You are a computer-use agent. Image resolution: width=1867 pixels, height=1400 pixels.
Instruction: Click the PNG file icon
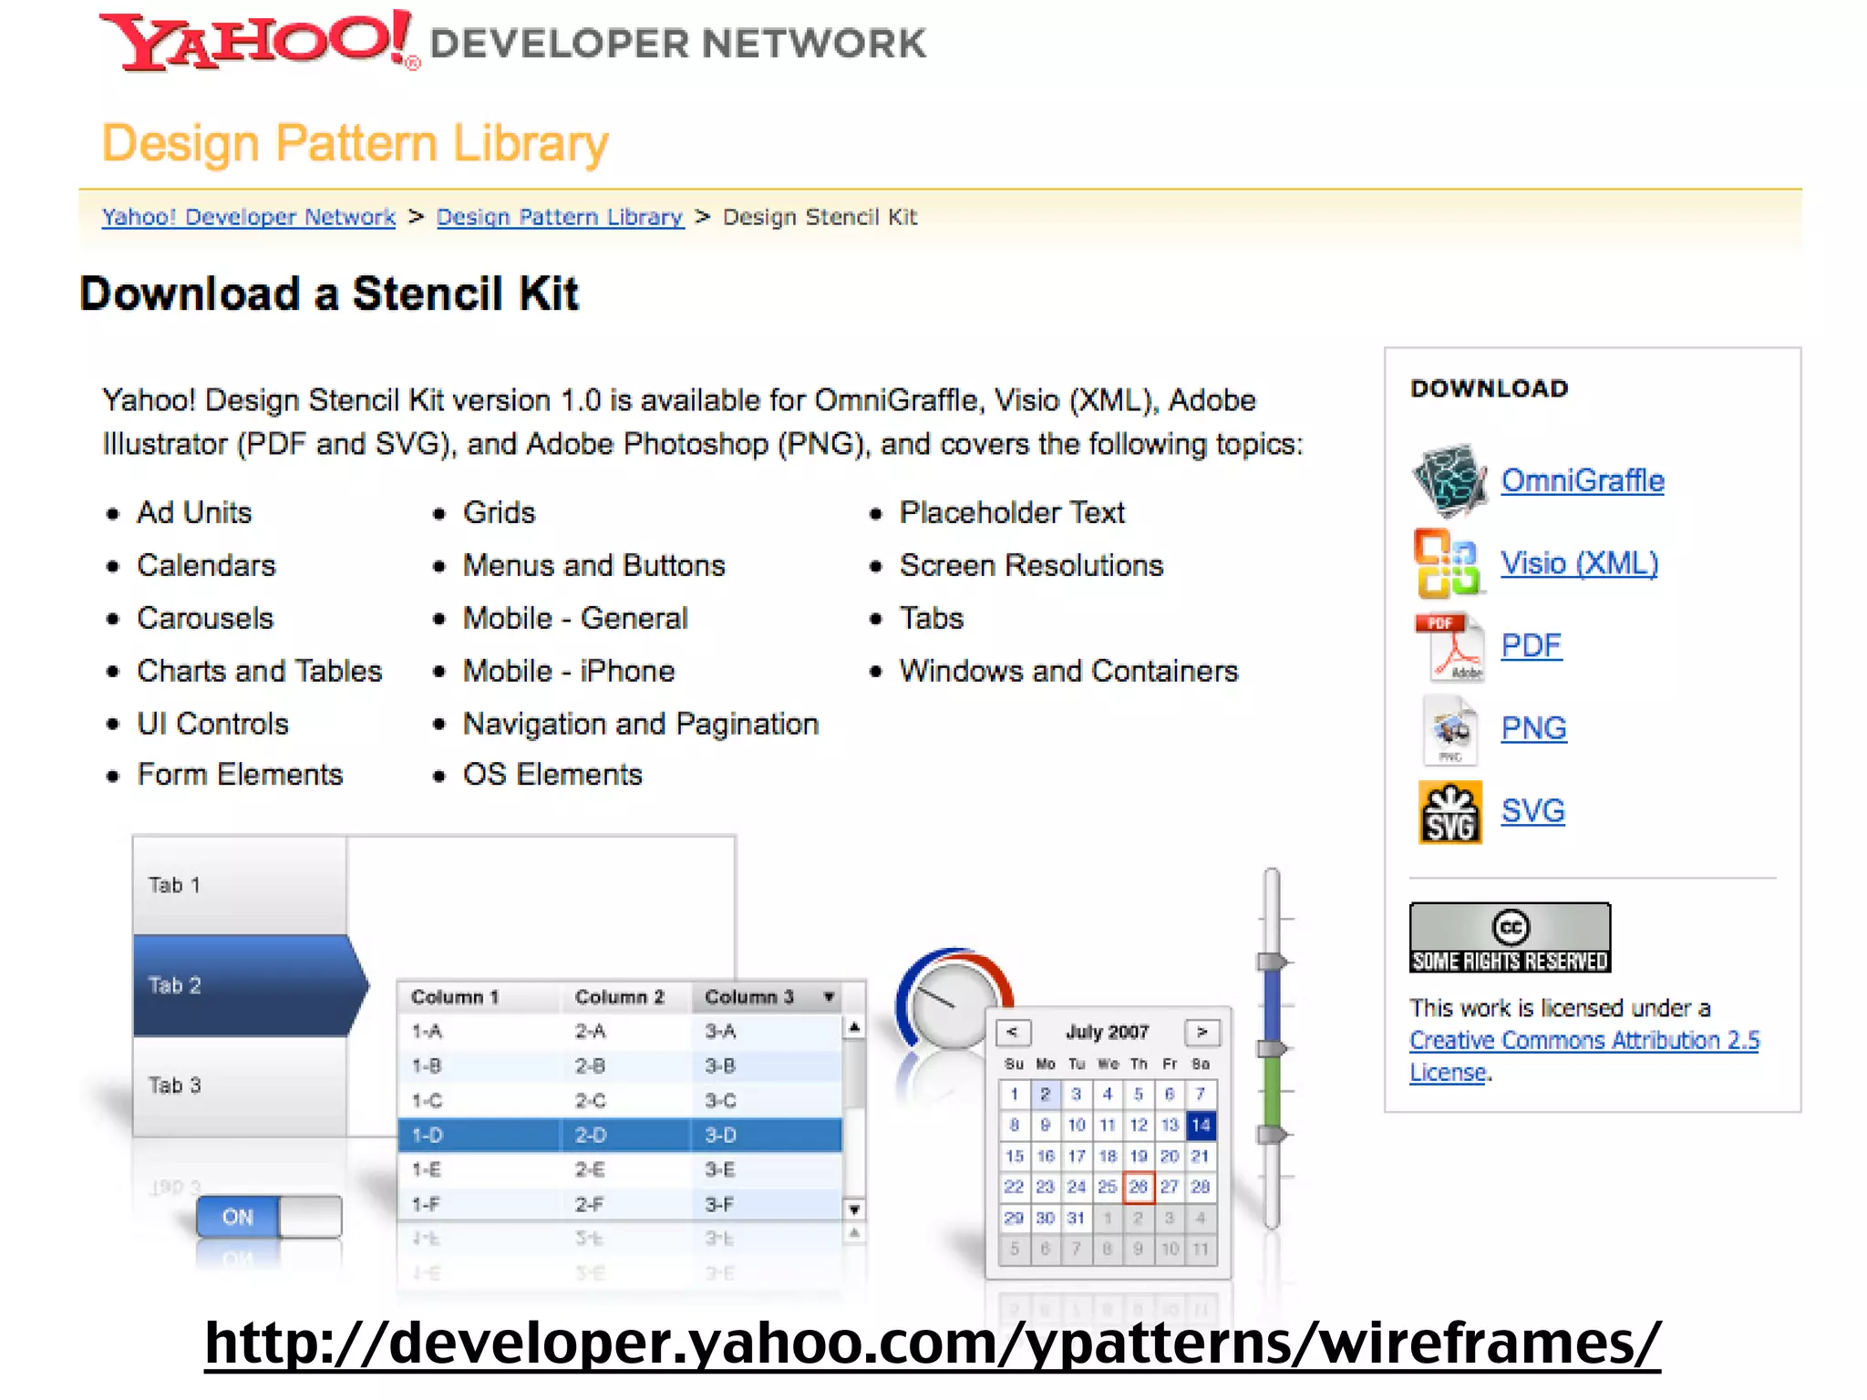(x=1449, y=728)
